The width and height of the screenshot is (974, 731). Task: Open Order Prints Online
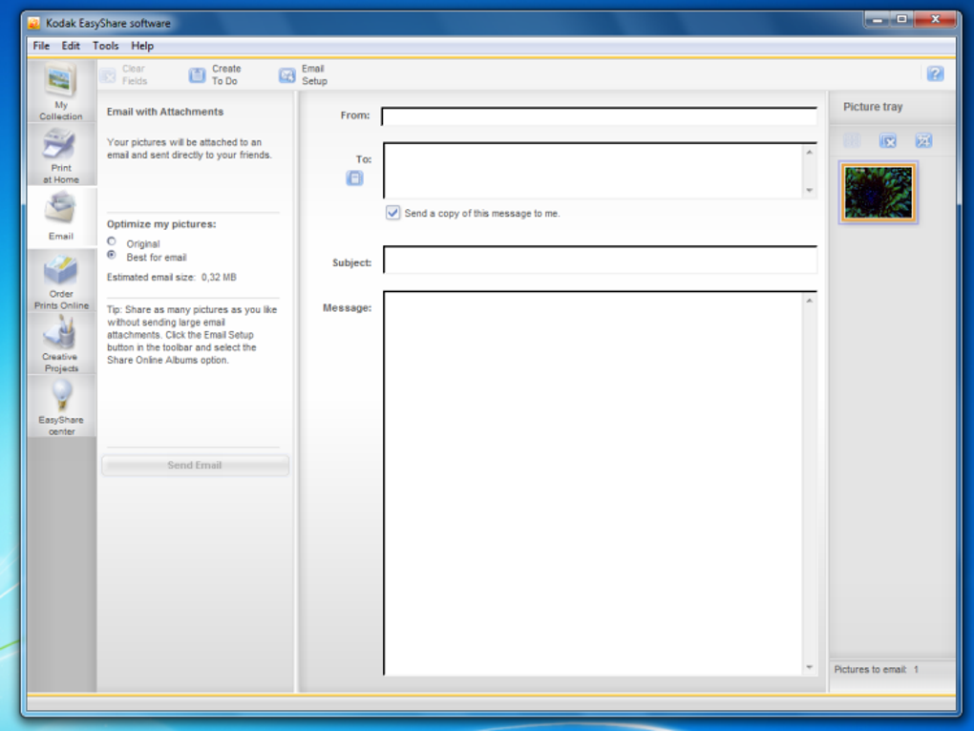click(x=61, y=281)
